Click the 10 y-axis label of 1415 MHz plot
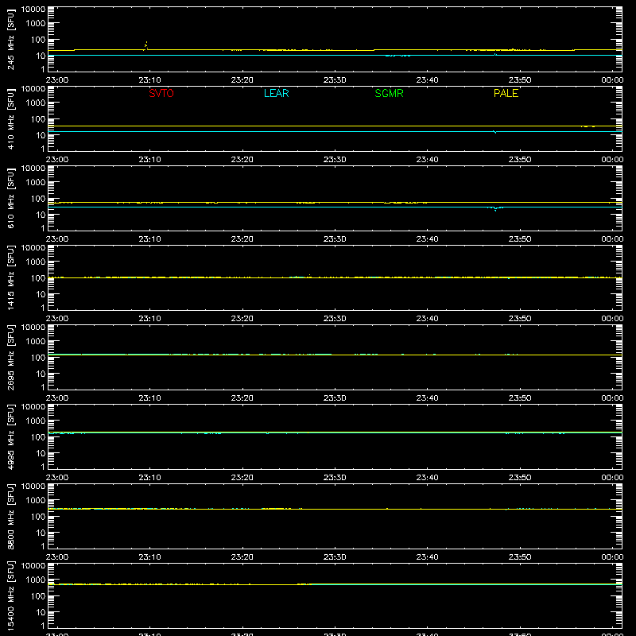 click(x=41, y=294)
